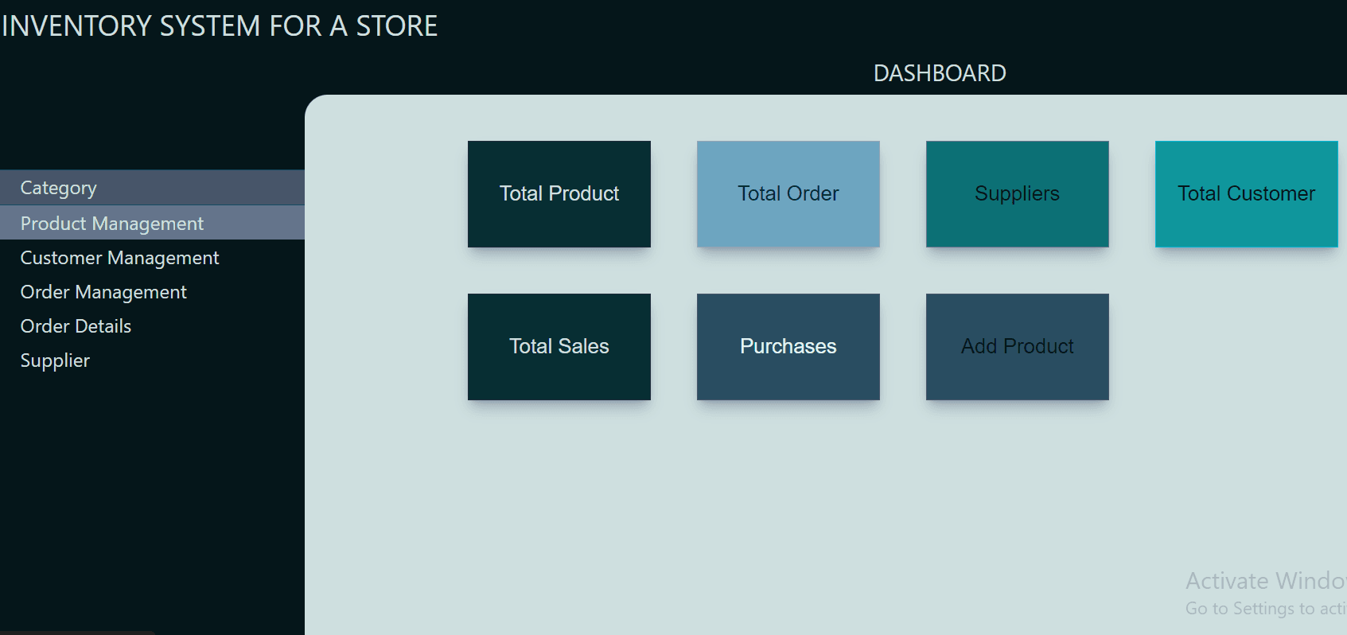View the Total Sales card
Image resolution: width=1347 pixels, height=635 pixels.
[559, 346]
